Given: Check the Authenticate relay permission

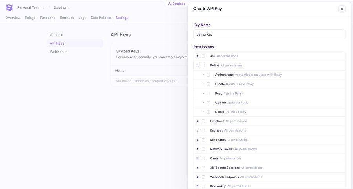Looking at the screenshot, I should coord(209,75).
